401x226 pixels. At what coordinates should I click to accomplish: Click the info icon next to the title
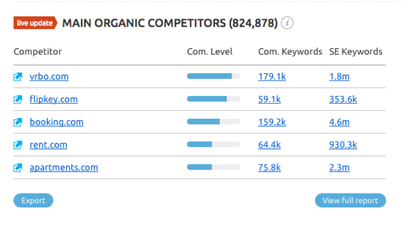tap(287, 22)
